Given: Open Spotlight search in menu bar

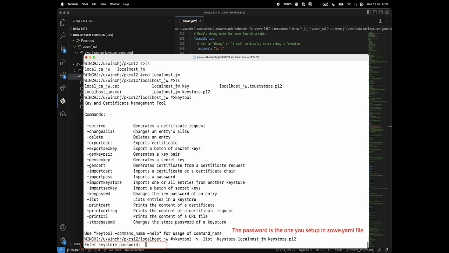Looking at the screenshot, I should click(355, 4).
